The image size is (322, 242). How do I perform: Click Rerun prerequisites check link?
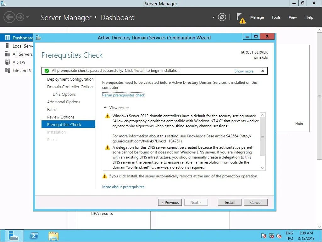(124, 95)
